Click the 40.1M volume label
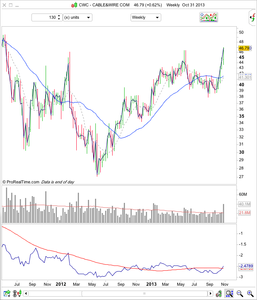 [244, 204]
